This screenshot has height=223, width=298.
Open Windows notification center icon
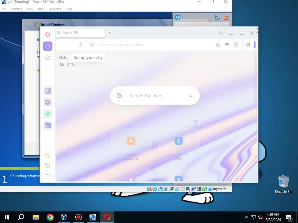289,218
